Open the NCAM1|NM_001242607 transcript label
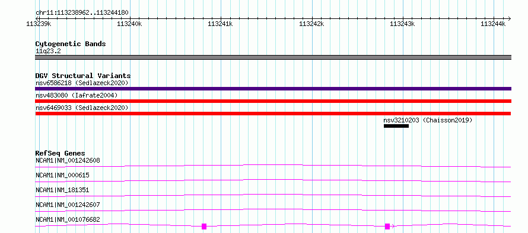Screen dimensions: 528x233 (x=68, y=205)
